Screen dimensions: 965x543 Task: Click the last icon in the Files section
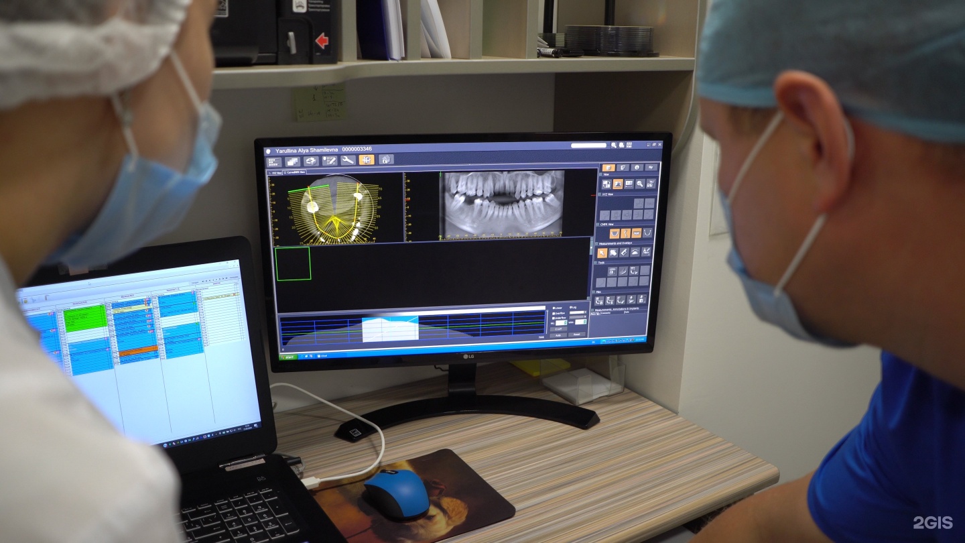(x=642, y=299)
